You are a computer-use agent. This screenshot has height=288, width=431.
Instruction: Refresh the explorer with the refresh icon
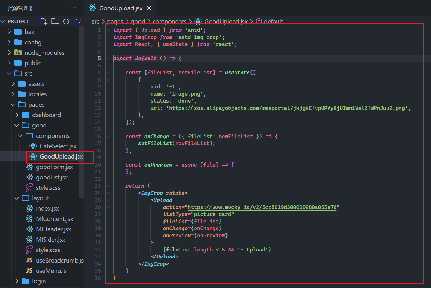point(66,21)
